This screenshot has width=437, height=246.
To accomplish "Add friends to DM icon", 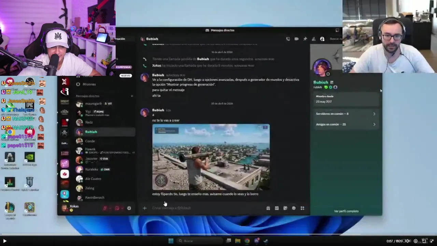I will click(x=313, y=39).
